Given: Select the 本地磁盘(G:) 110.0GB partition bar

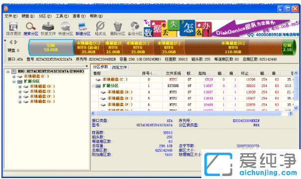Looking at the screenshot, I should point(233,47).
